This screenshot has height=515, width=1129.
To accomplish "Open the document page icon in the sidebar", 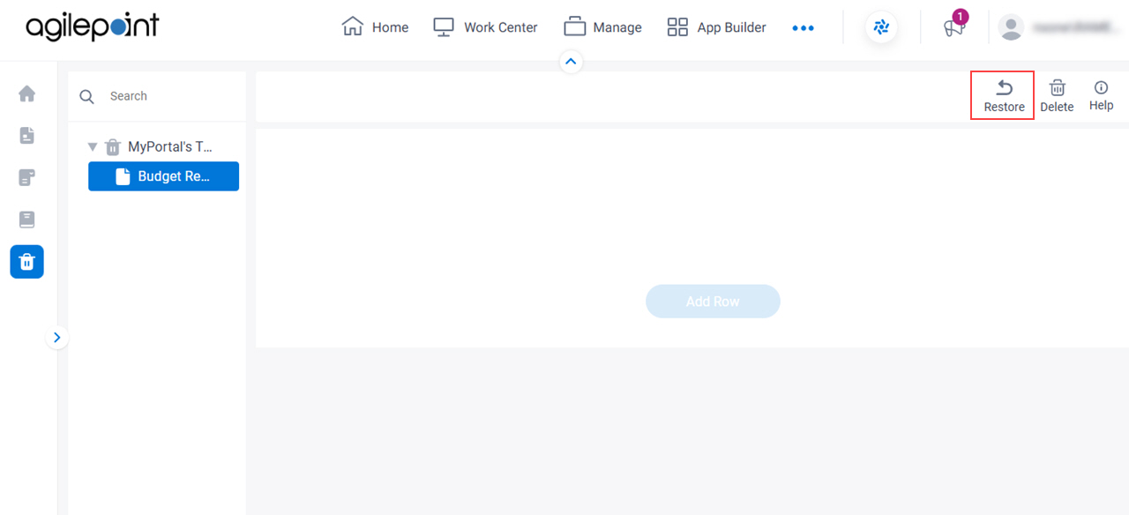I will pyautogui.click(x=27, y=136).
